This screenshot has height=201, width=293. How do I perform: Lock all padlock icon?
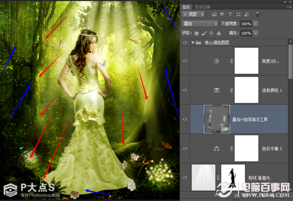(219, 33)
